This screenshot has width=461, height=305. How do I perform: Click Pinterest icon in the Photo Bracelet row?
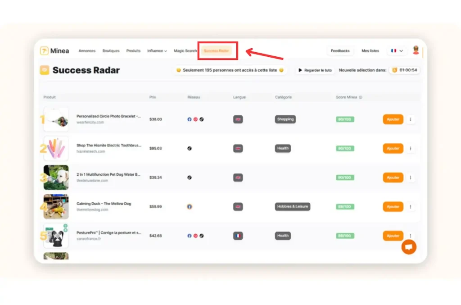195,119
